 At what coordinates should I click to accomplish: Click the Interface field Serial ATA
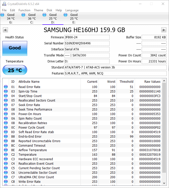pos(87,49)
